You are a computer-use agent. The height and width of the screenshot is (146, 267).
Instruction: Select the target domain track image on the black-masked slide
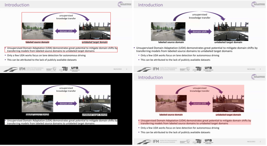pos(95,103)
